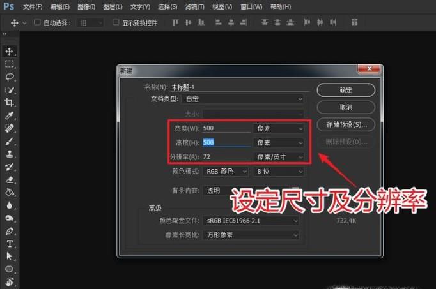Screen dimensions: 436x289
Task: Open the 帮助(H) menu
Action: coord(281,6)
